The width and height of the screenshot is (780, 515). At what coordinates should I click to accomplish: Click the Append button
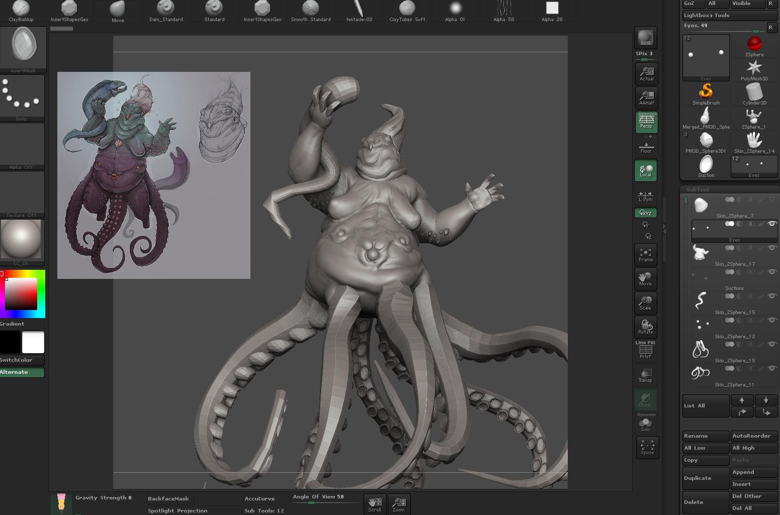(754, 472)
